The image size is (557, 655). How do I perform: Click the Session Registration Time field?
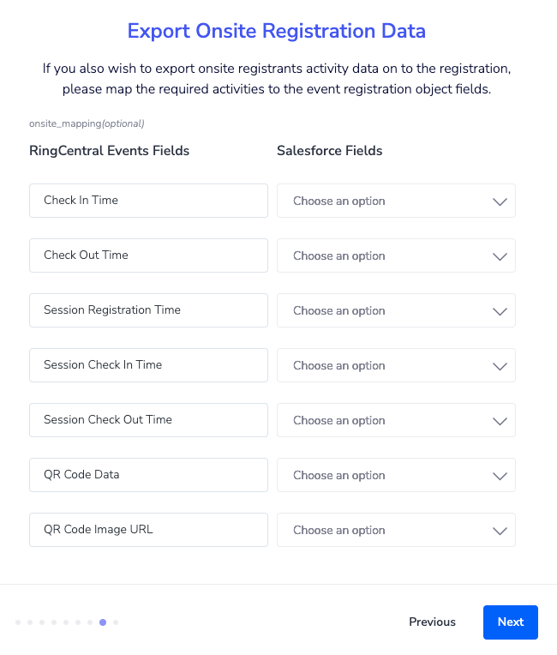point(148,310)
